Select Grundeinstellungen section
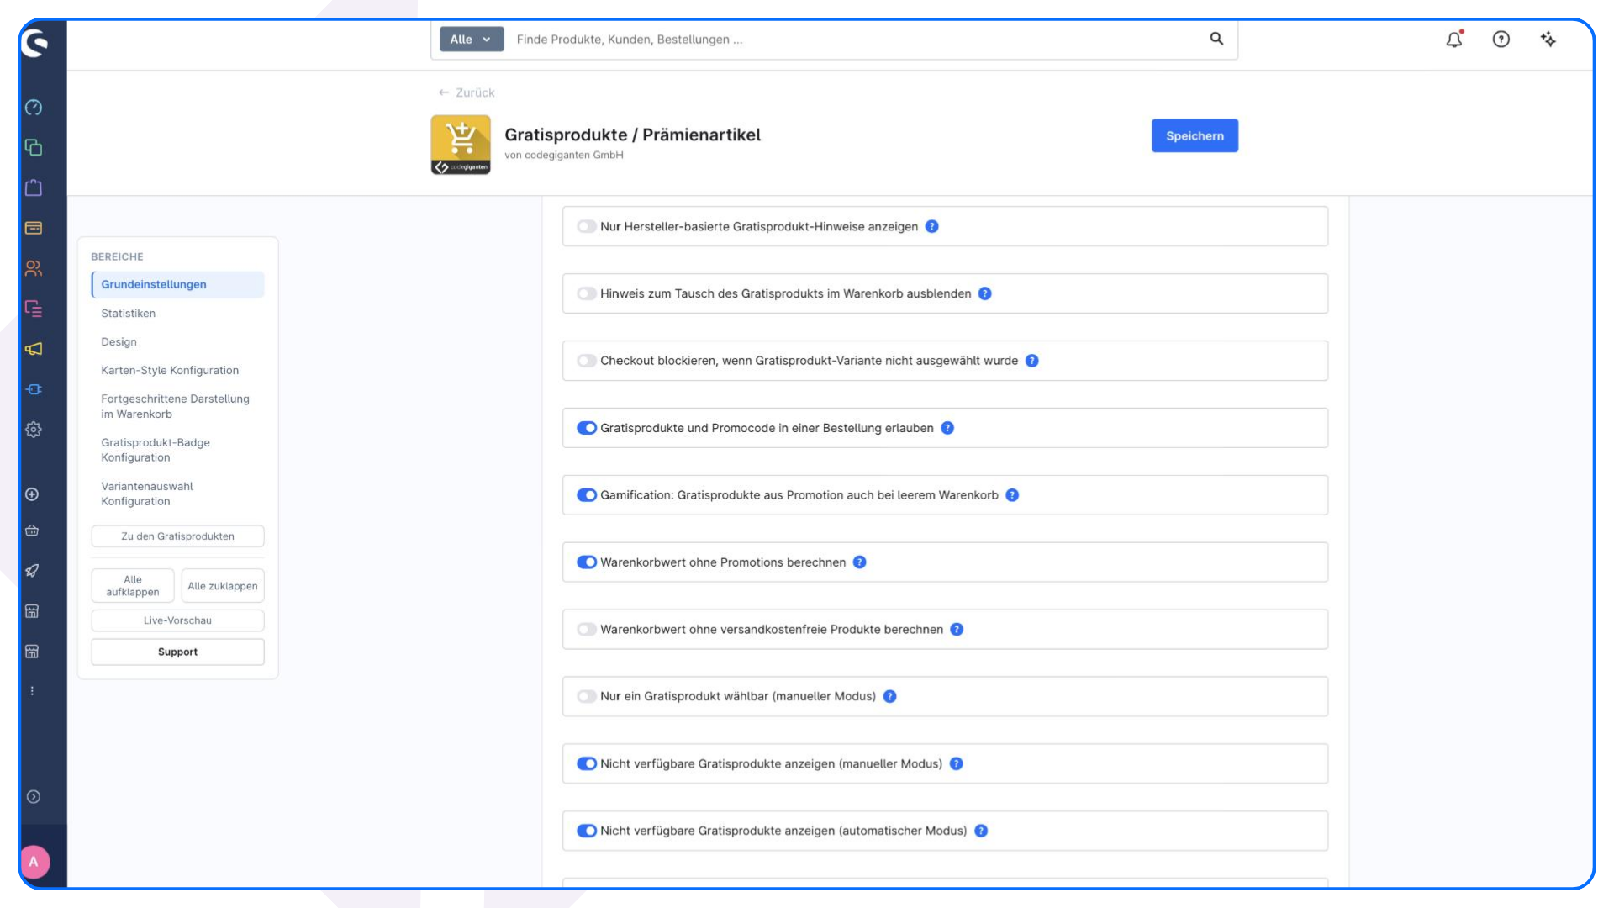 (177, 284)
